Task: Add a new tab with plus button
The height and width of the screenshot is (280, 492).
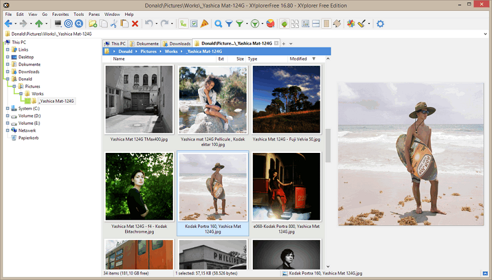Action: point(283,44)
